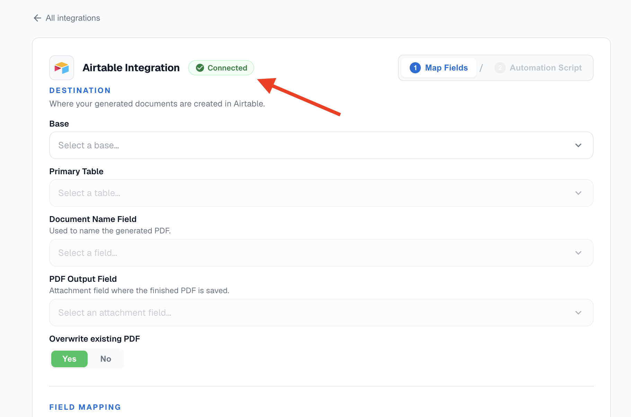The image size is (631, 417).
Task: Click the PDF Output Field chevron
Action: (x=578, y=313)
